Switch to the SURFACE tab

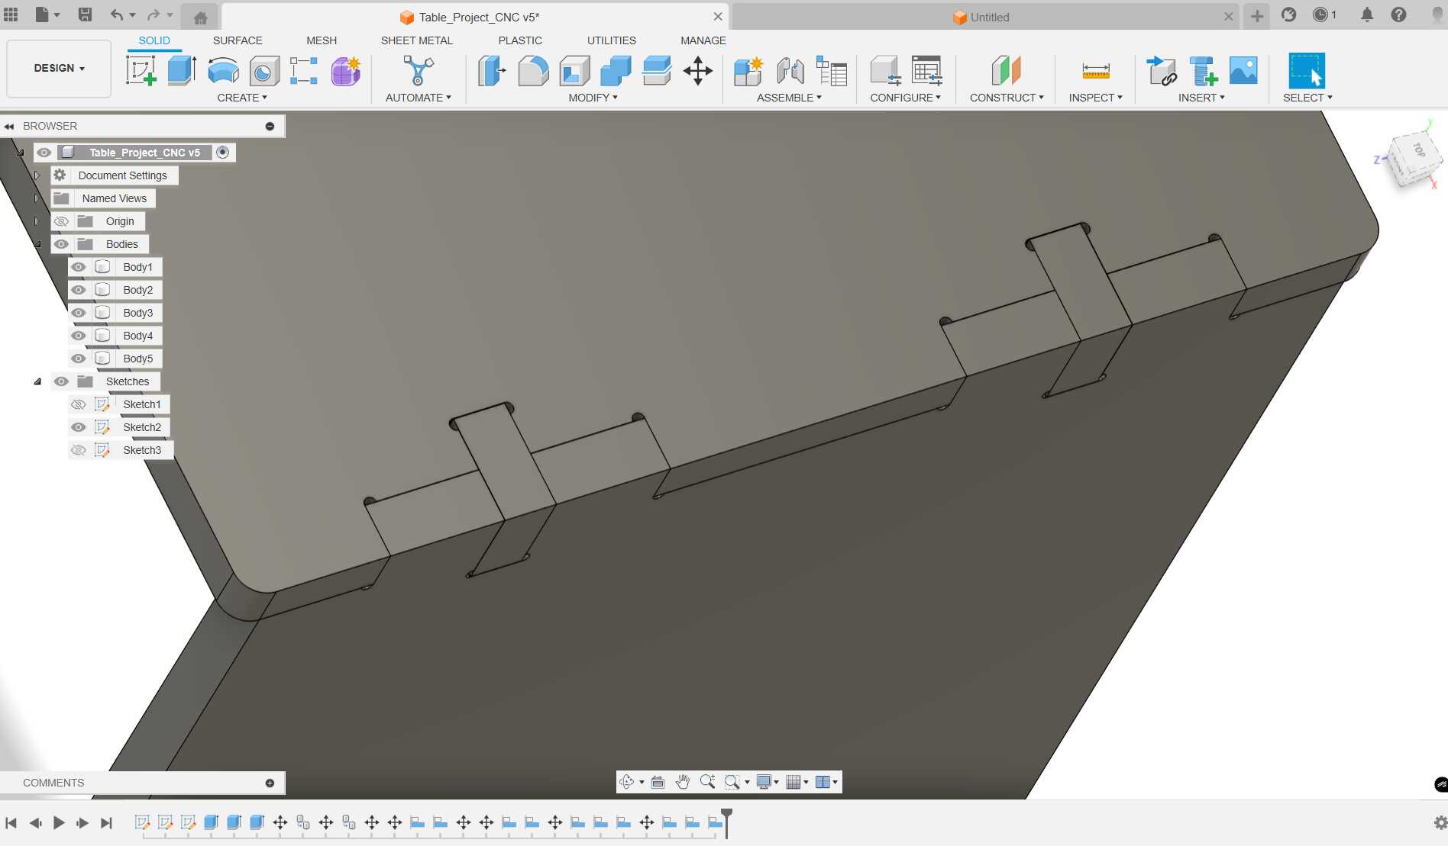(x=238, y=40)
